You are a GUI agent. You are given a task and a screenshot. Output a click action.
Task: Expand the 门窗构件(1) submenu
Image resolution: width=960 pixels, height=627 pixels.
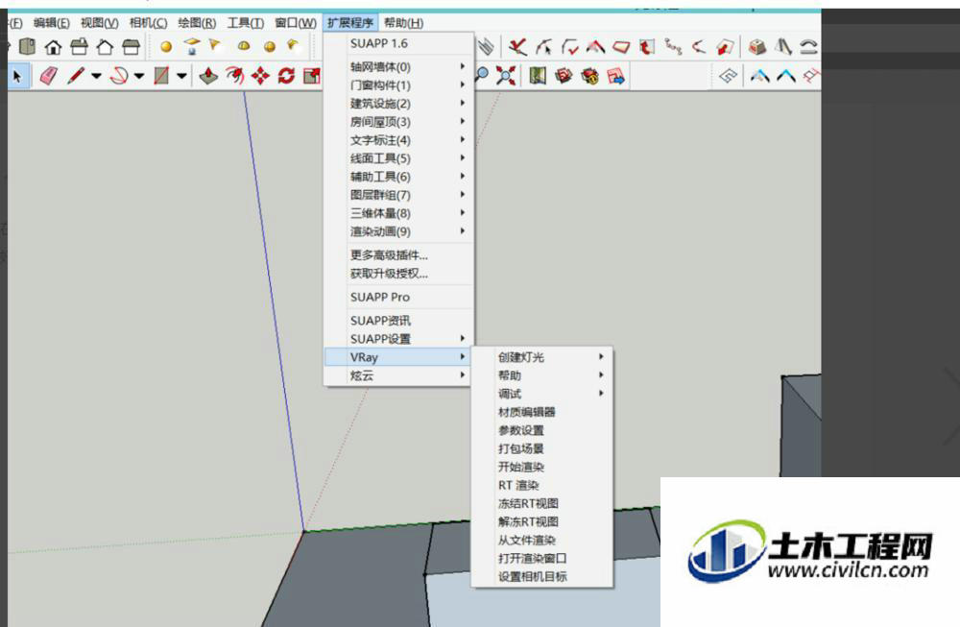(x=398, y=84)
